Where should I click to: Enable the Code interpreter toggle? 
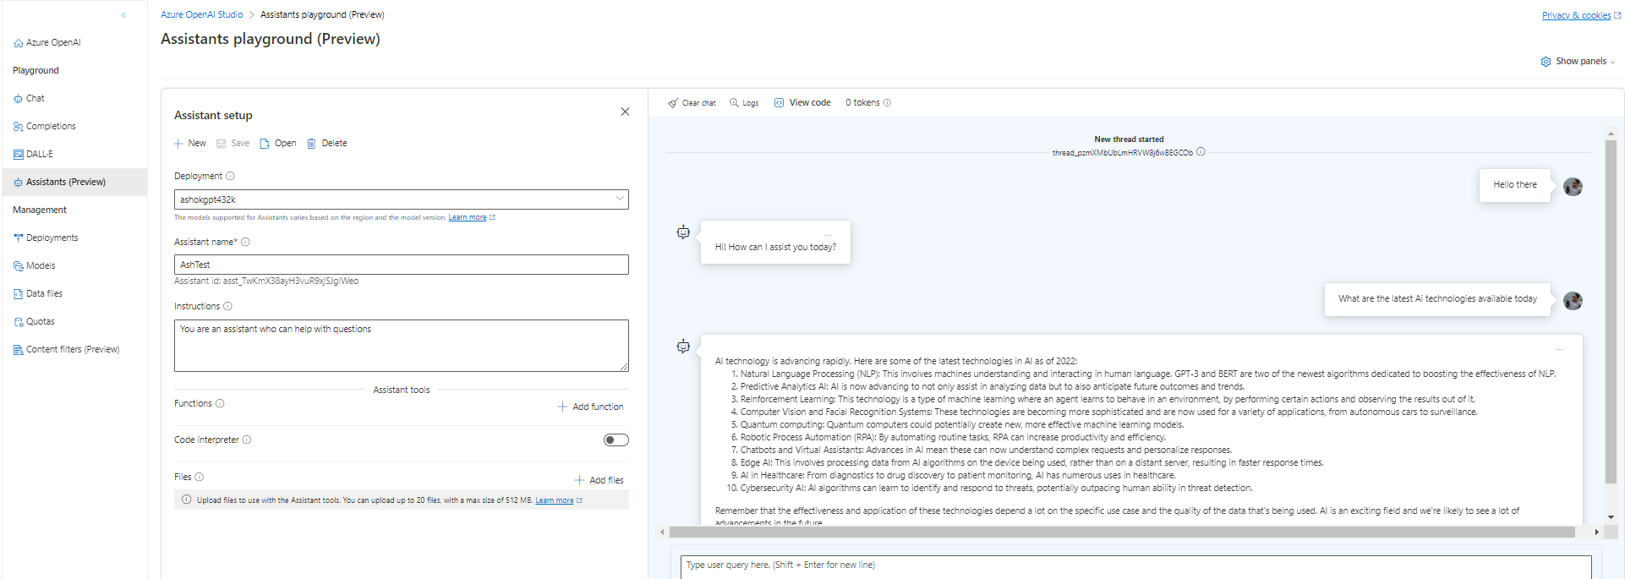616,440
